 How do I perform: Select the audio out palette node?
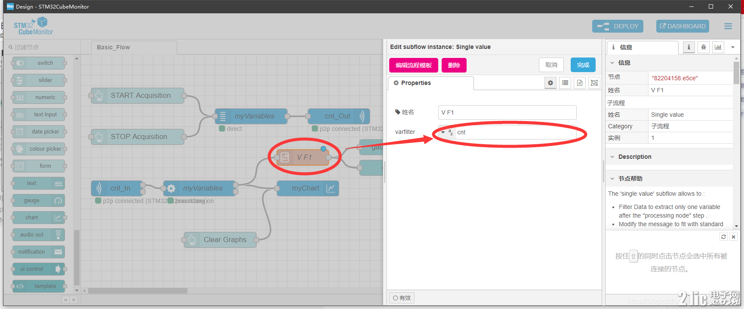[39, 235]
